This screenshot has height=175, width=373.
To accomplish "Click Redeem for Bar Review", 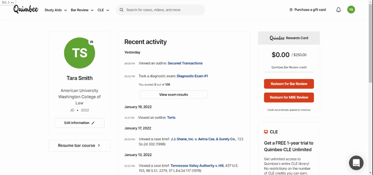I will pos(289,84).
